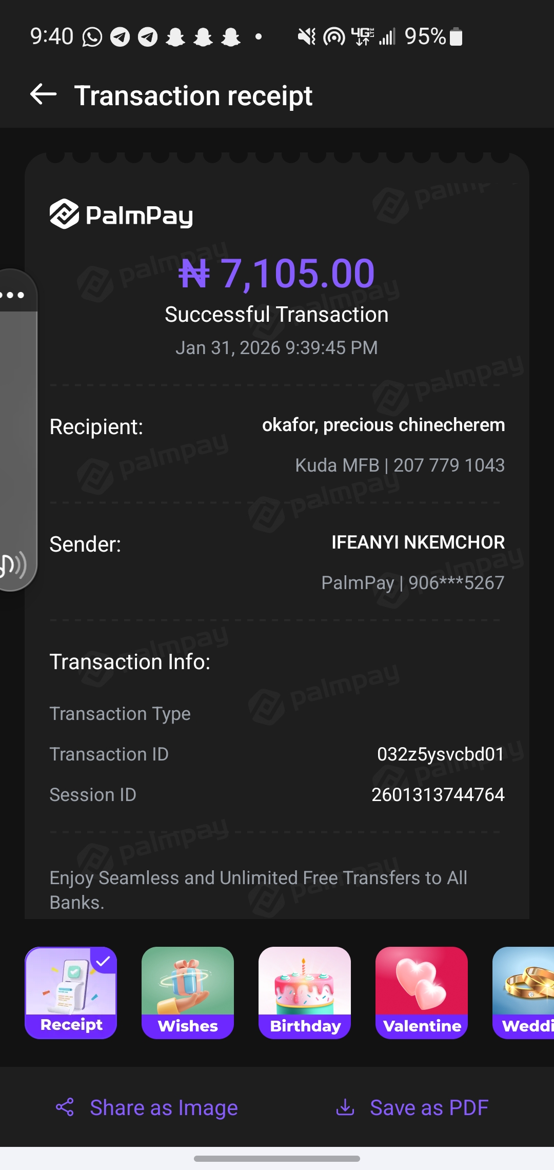Screen dimensions: 554x1170
Task: Tap the Session ID number
Action: 438,794
